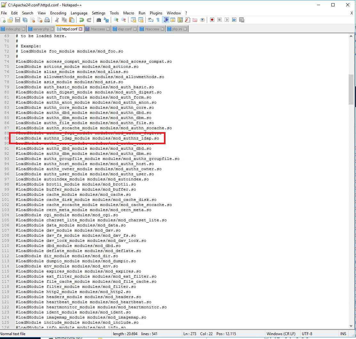The image size is (356, 339).
Task: Toggle file monitoring eye icon
Action: pos(202,20)
